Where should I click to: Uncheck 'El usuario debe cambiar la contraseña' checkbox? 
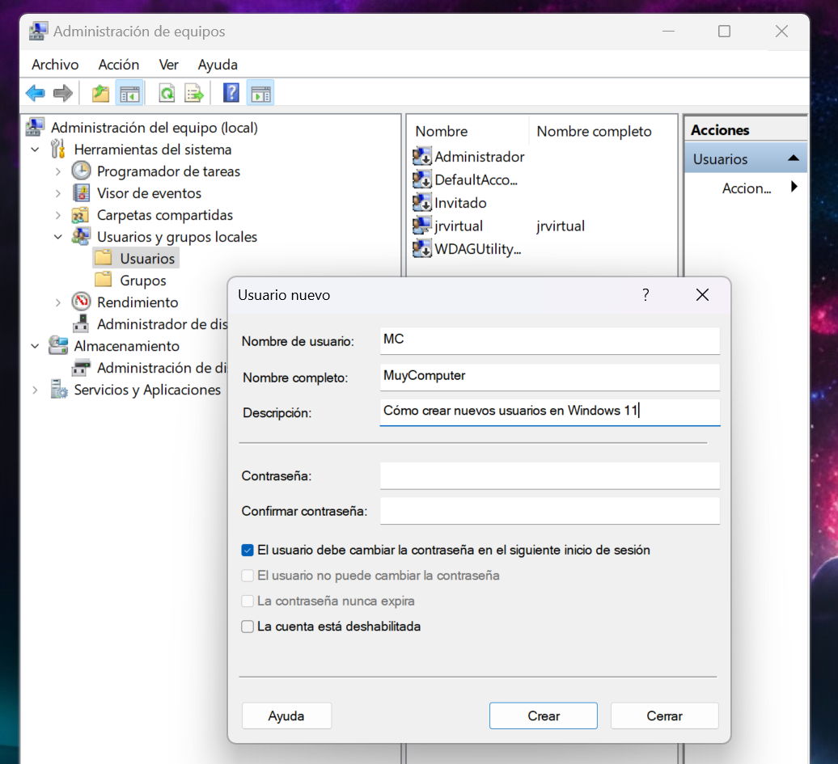click(x=248, y=551)
